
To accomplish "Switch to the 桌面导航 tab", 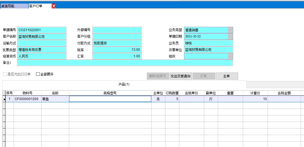I will click(14, 6).
